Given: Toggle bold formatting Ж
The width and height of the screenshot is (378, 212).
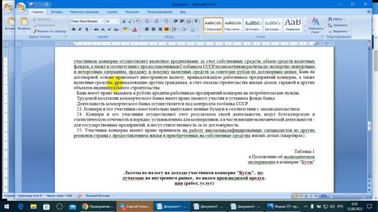Looking at the screenshot, I should coord(74,29).
